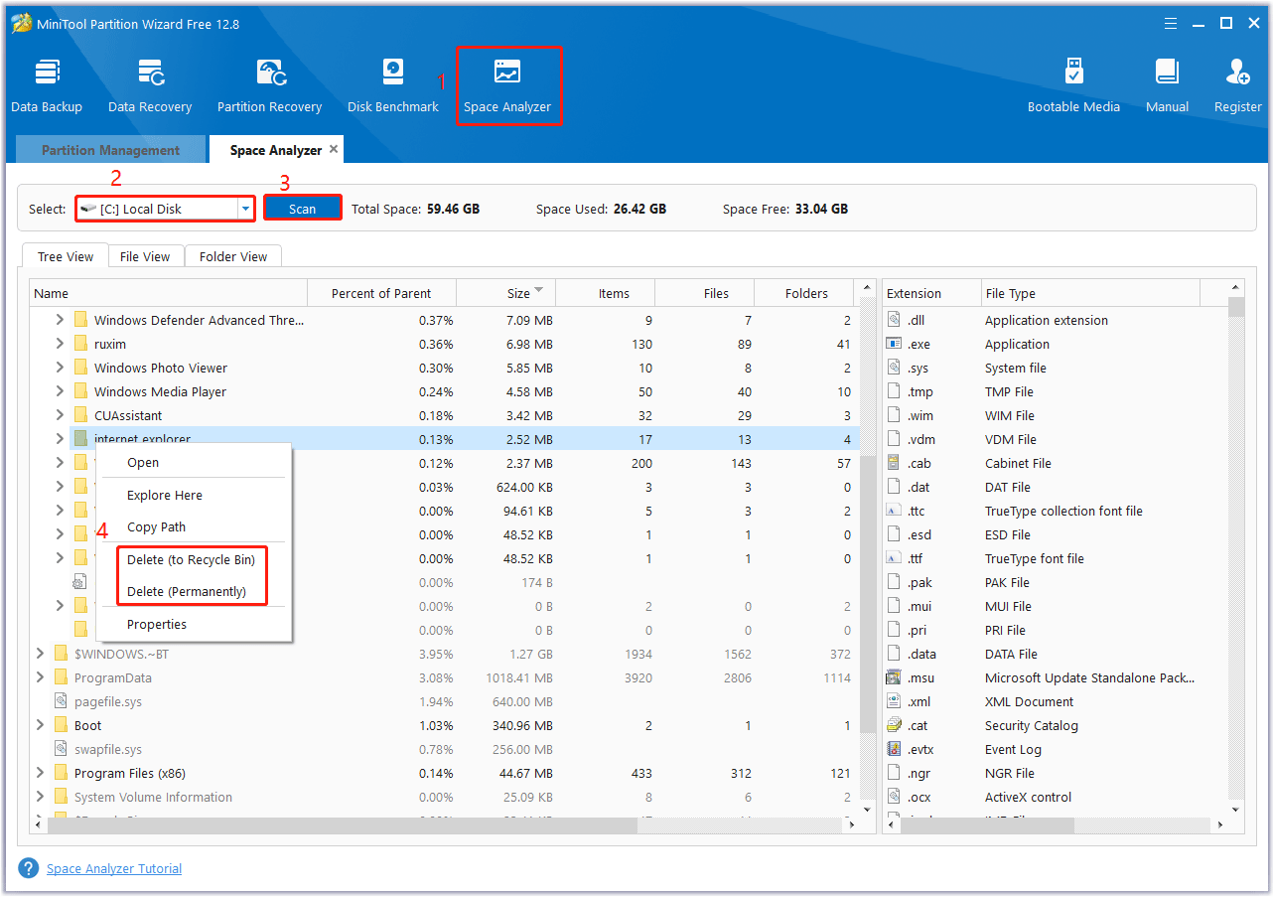Switch to the File View tab

[145, 256]
